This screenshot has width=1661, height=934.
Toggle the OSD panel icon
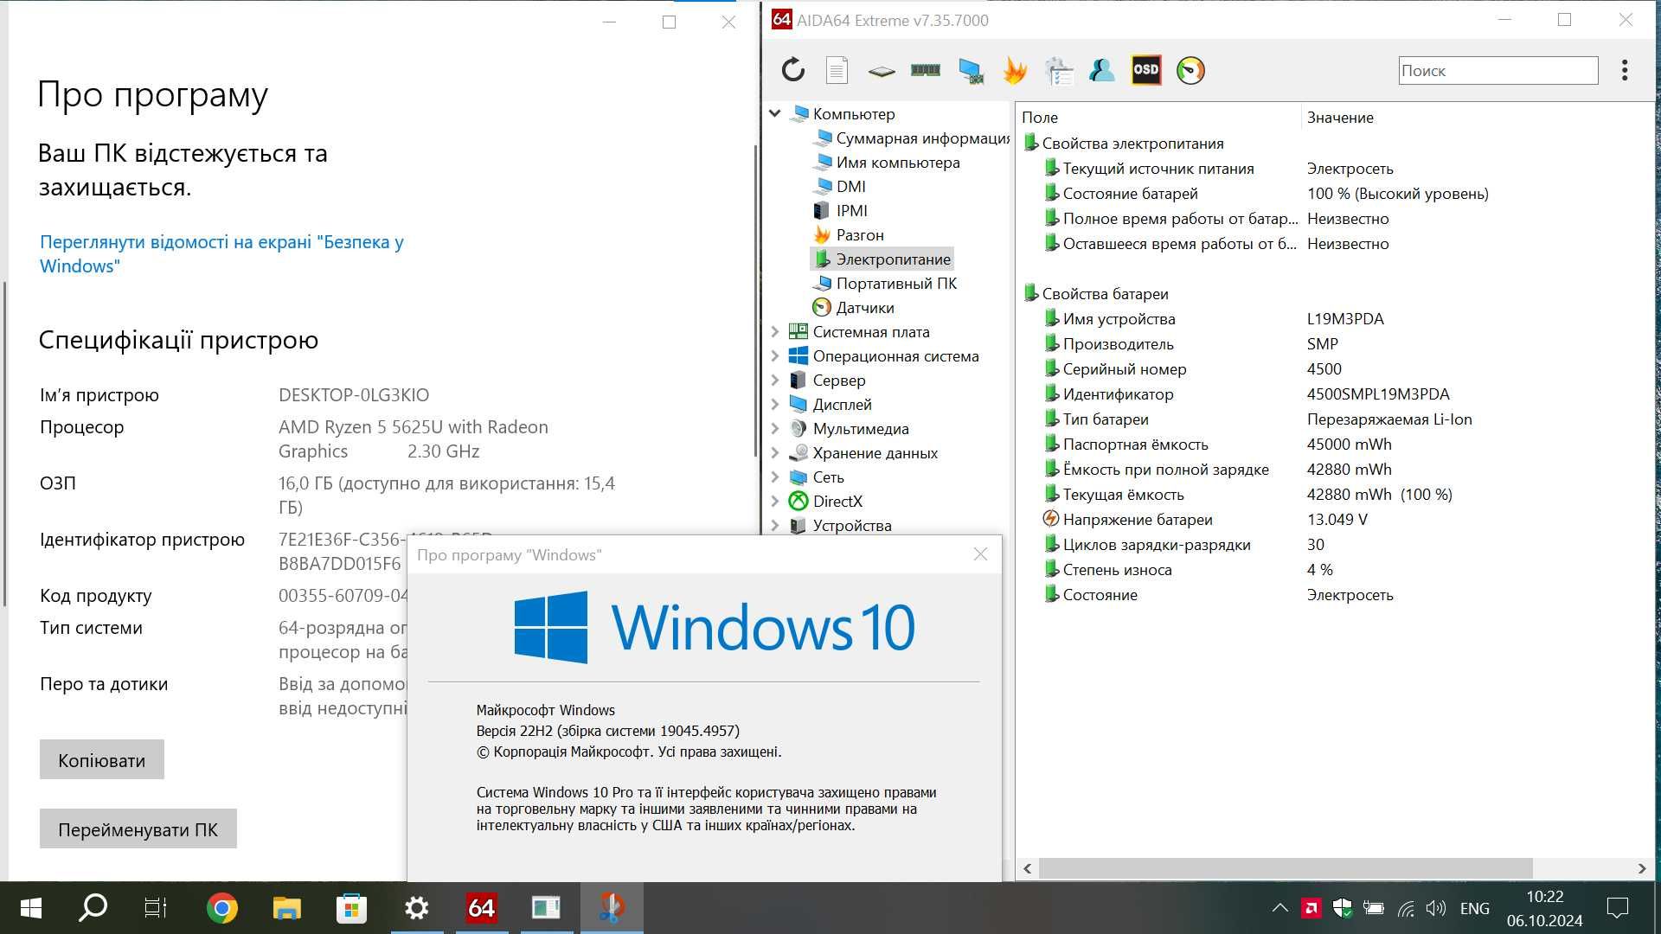[x=1146, y=70]
